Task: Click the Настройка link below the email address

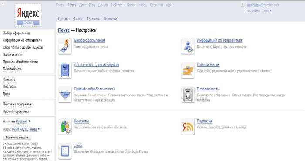Action: point(252,10)
